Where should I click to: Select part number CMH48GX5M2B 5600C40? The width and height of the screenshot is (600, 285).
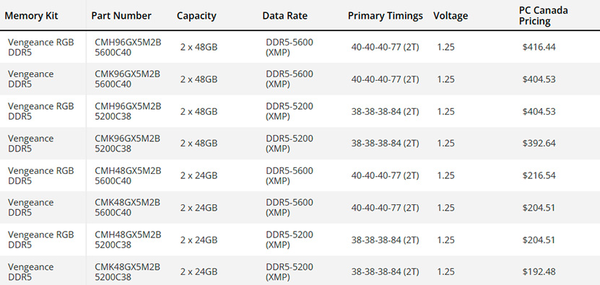click(128, 175)
